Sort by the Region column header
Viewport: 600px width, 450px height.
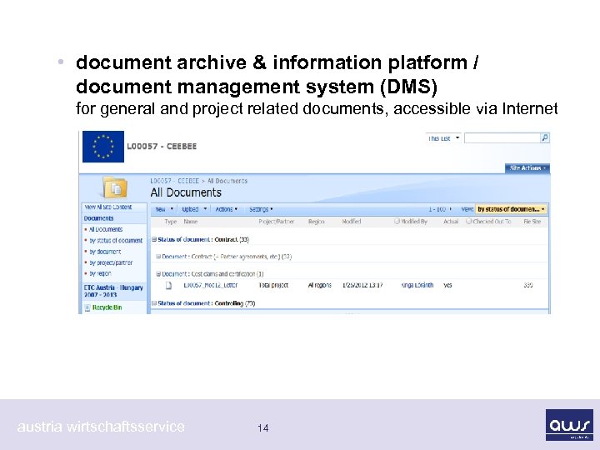tap(316, 222)
